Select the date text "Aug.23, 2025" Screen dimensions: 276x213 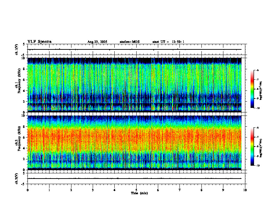tap(97, 42)
